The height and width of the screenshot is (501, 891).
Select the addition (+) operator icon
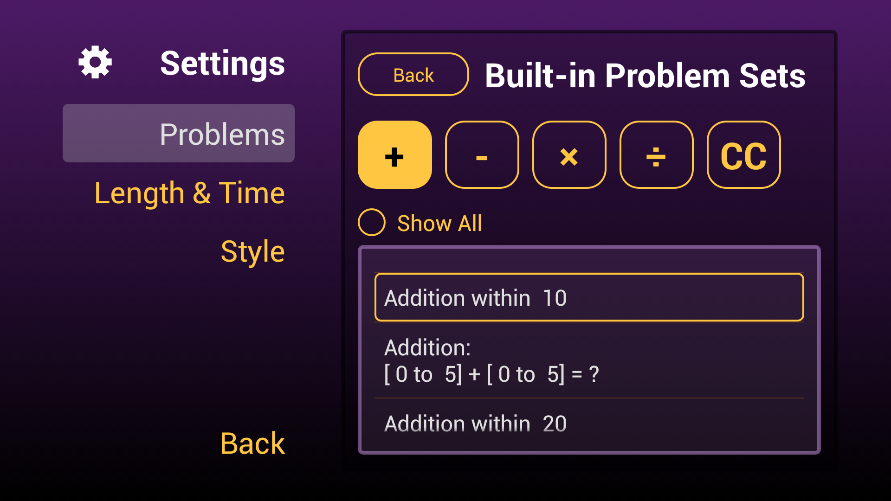(x=394, y=155)
